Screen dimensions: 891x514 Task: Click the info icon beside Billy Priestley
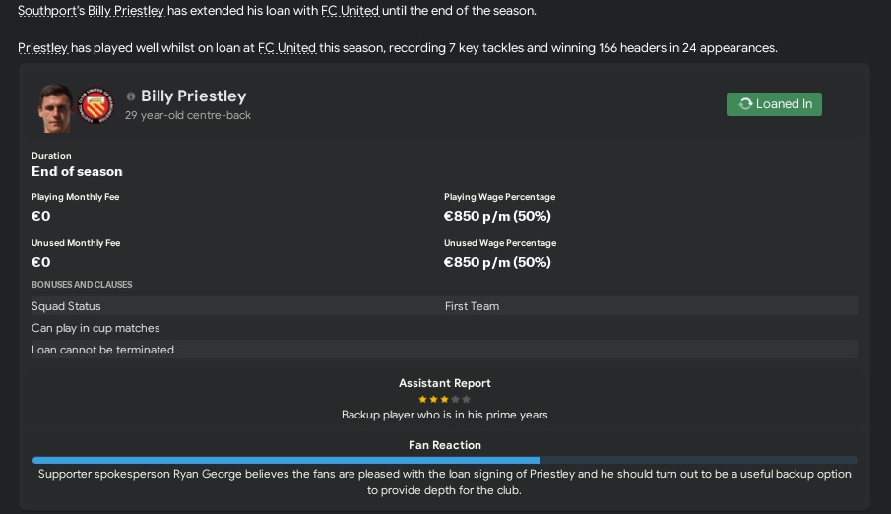click(x=131, y=96)
